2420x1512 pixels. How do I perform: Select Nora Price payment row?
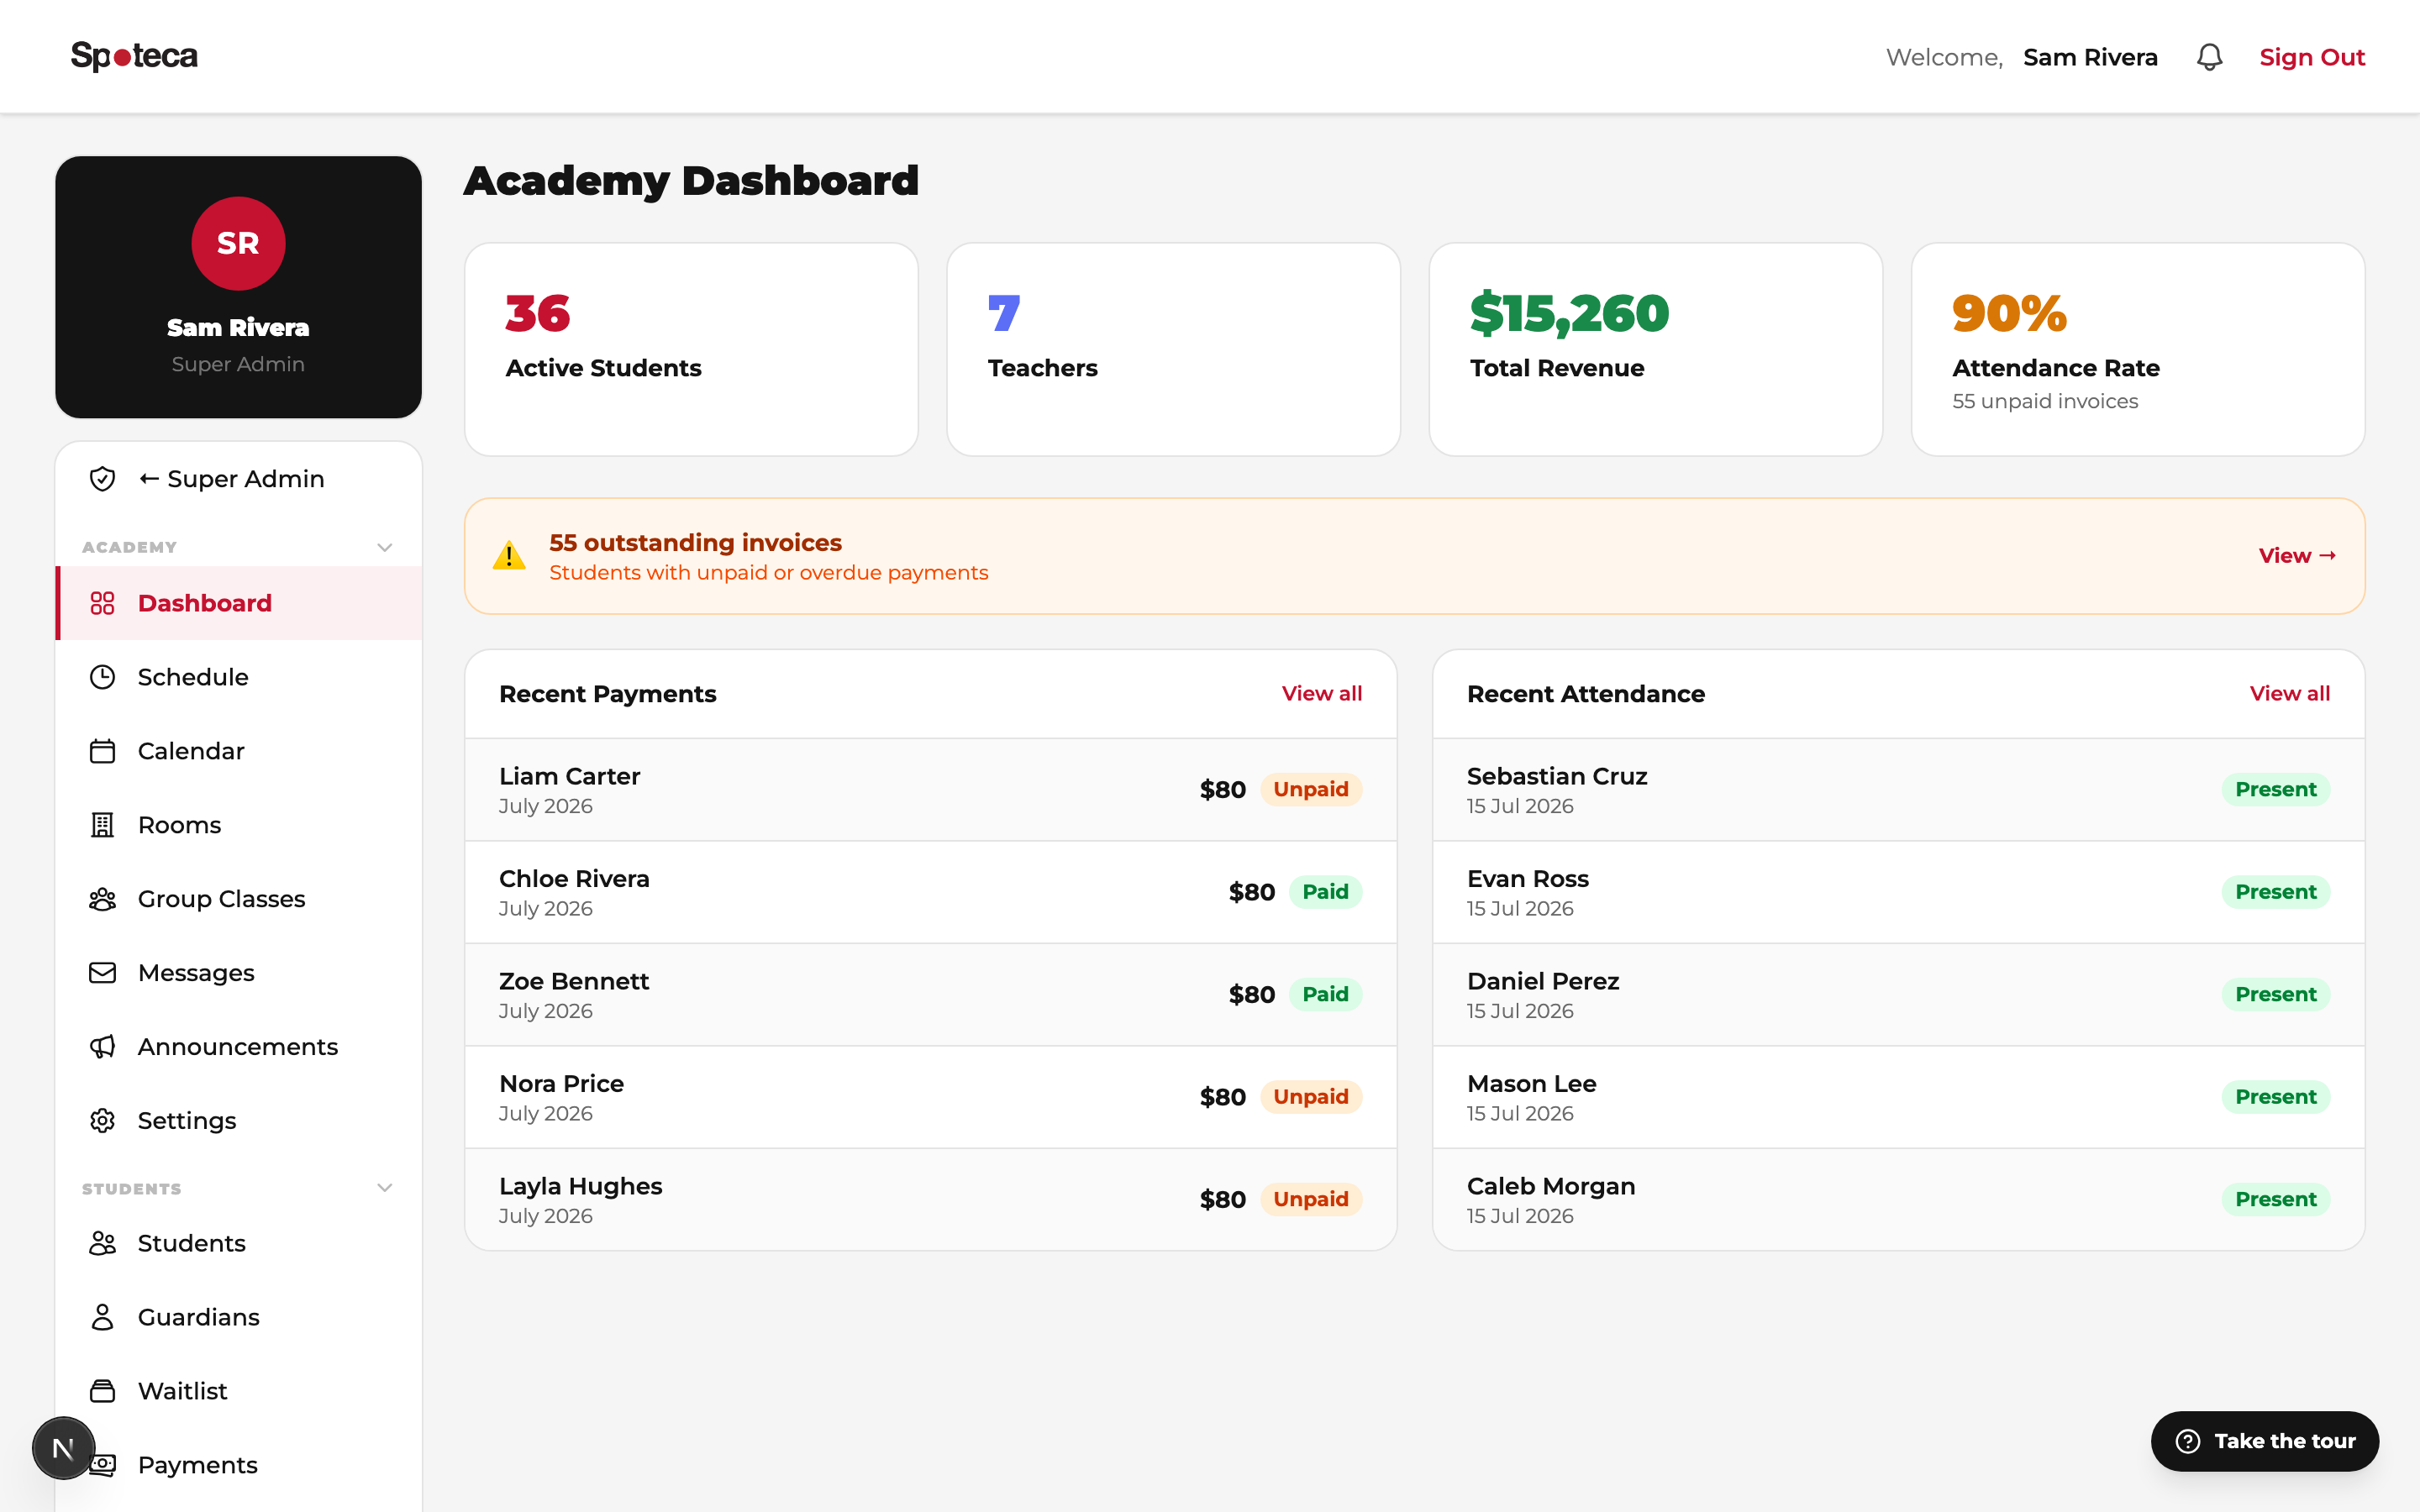coord(930,1097)
